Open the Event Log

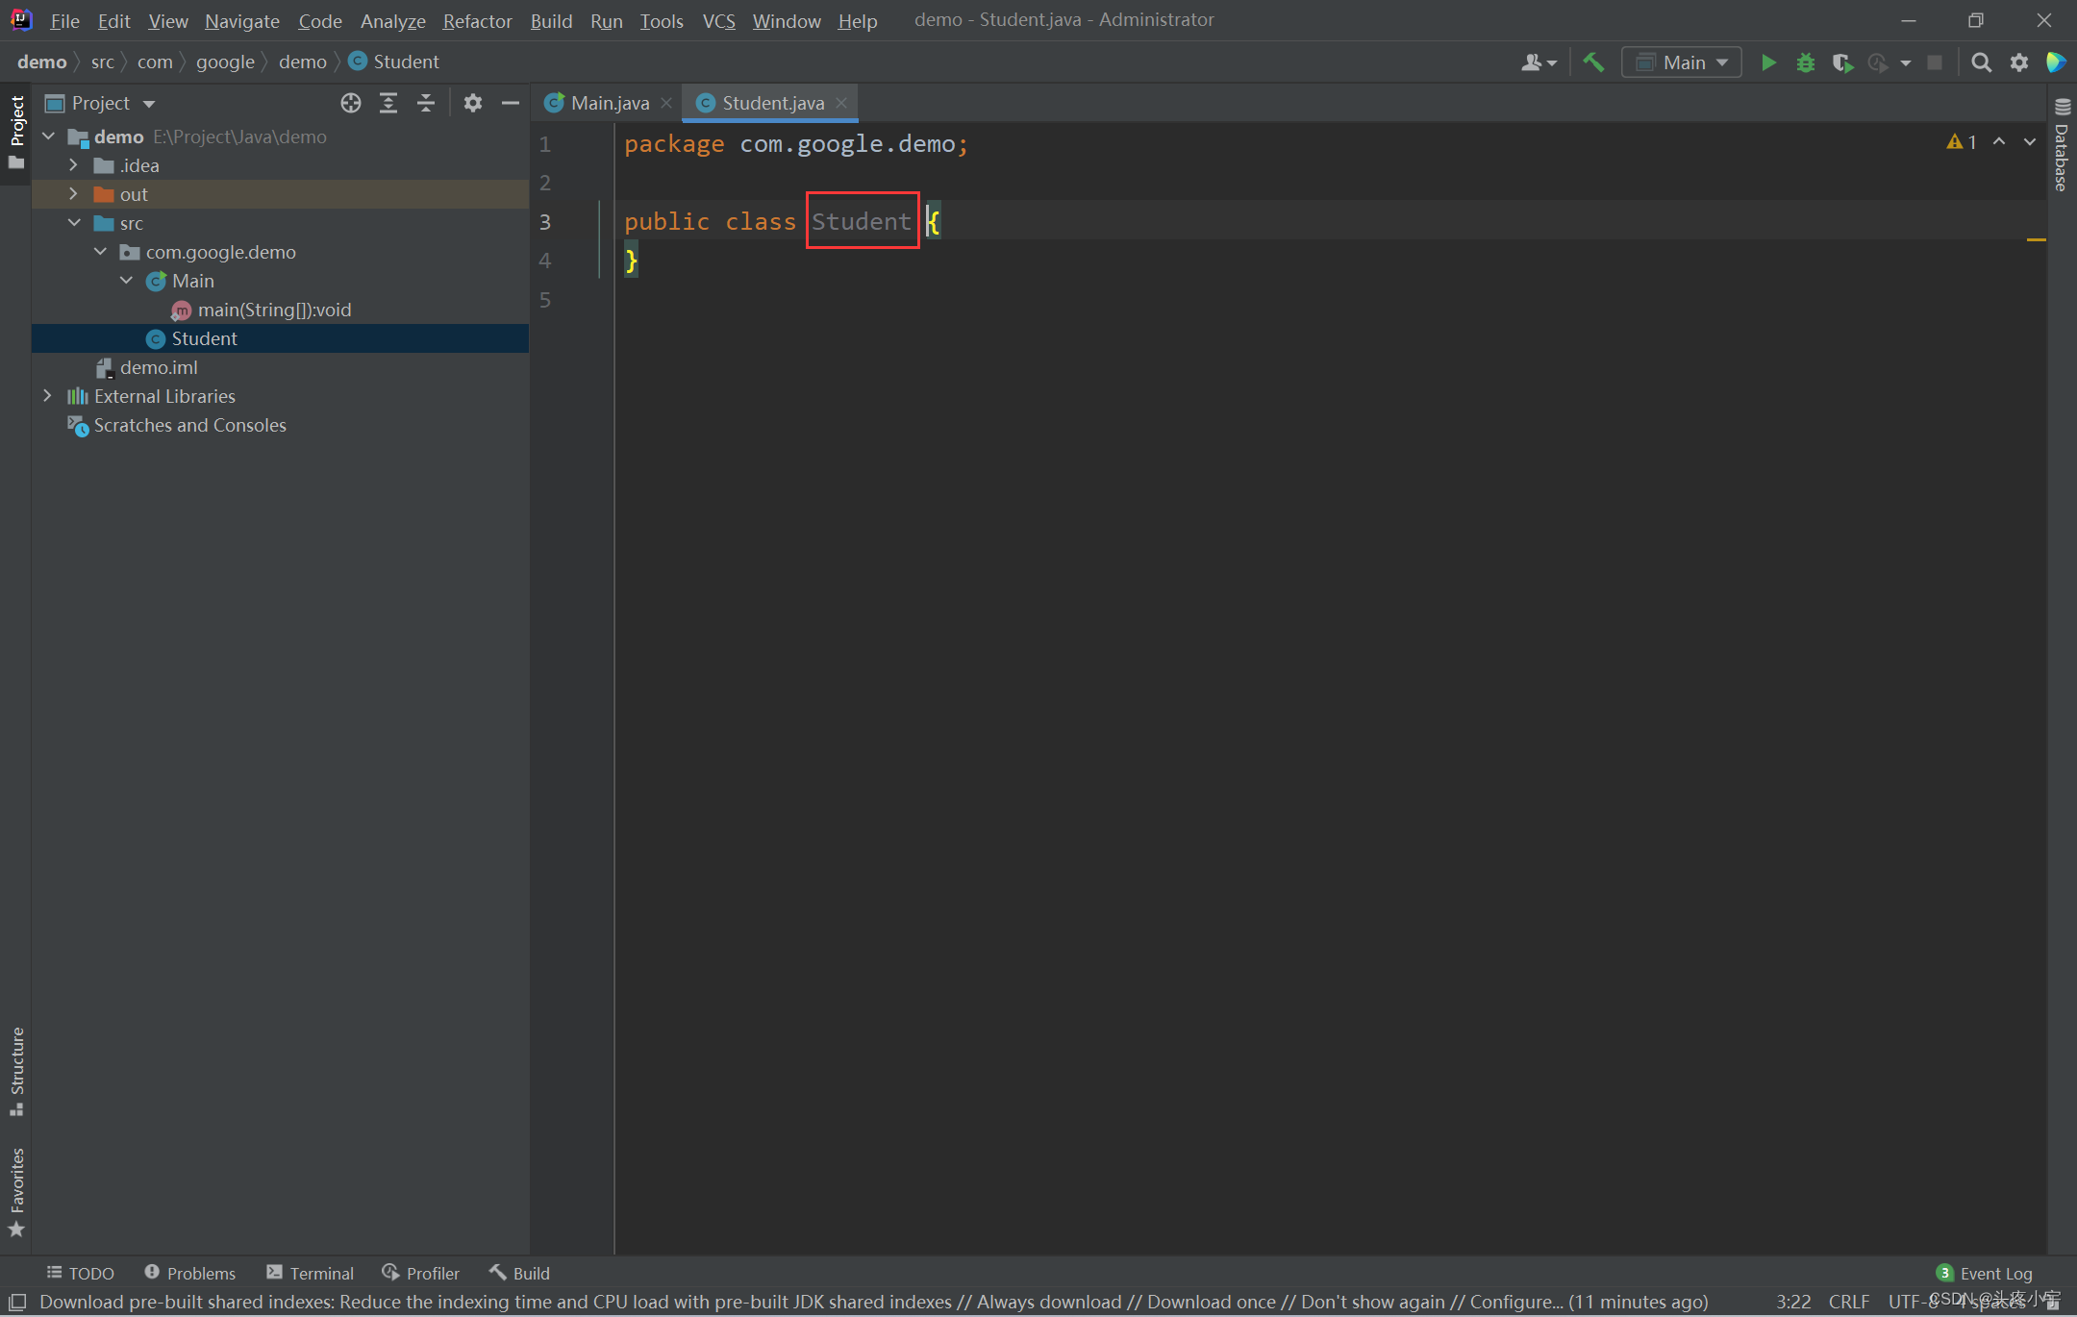pyautogui.click(x=1985, y=1273)
